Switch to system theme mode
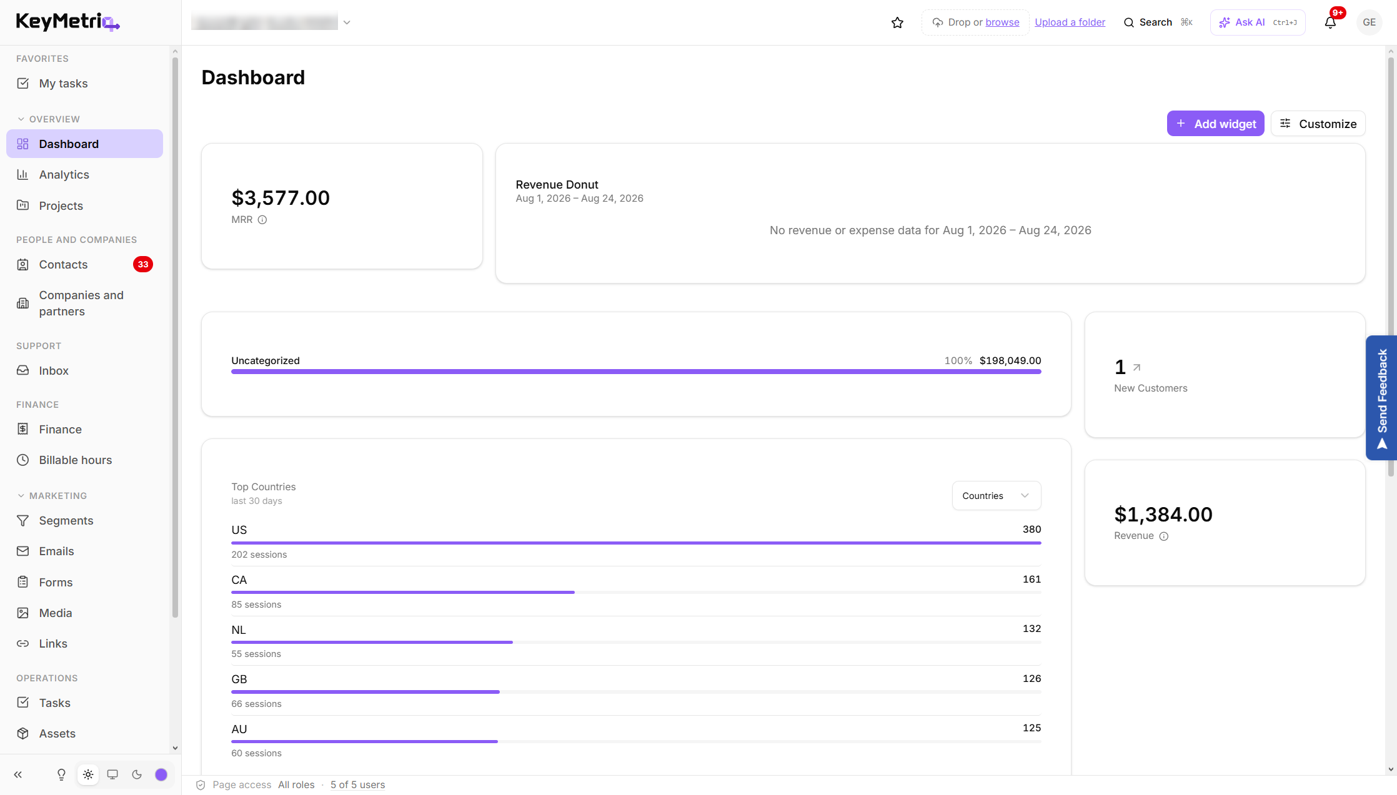This screenshot has width=1397, height=795. point(112,775)
